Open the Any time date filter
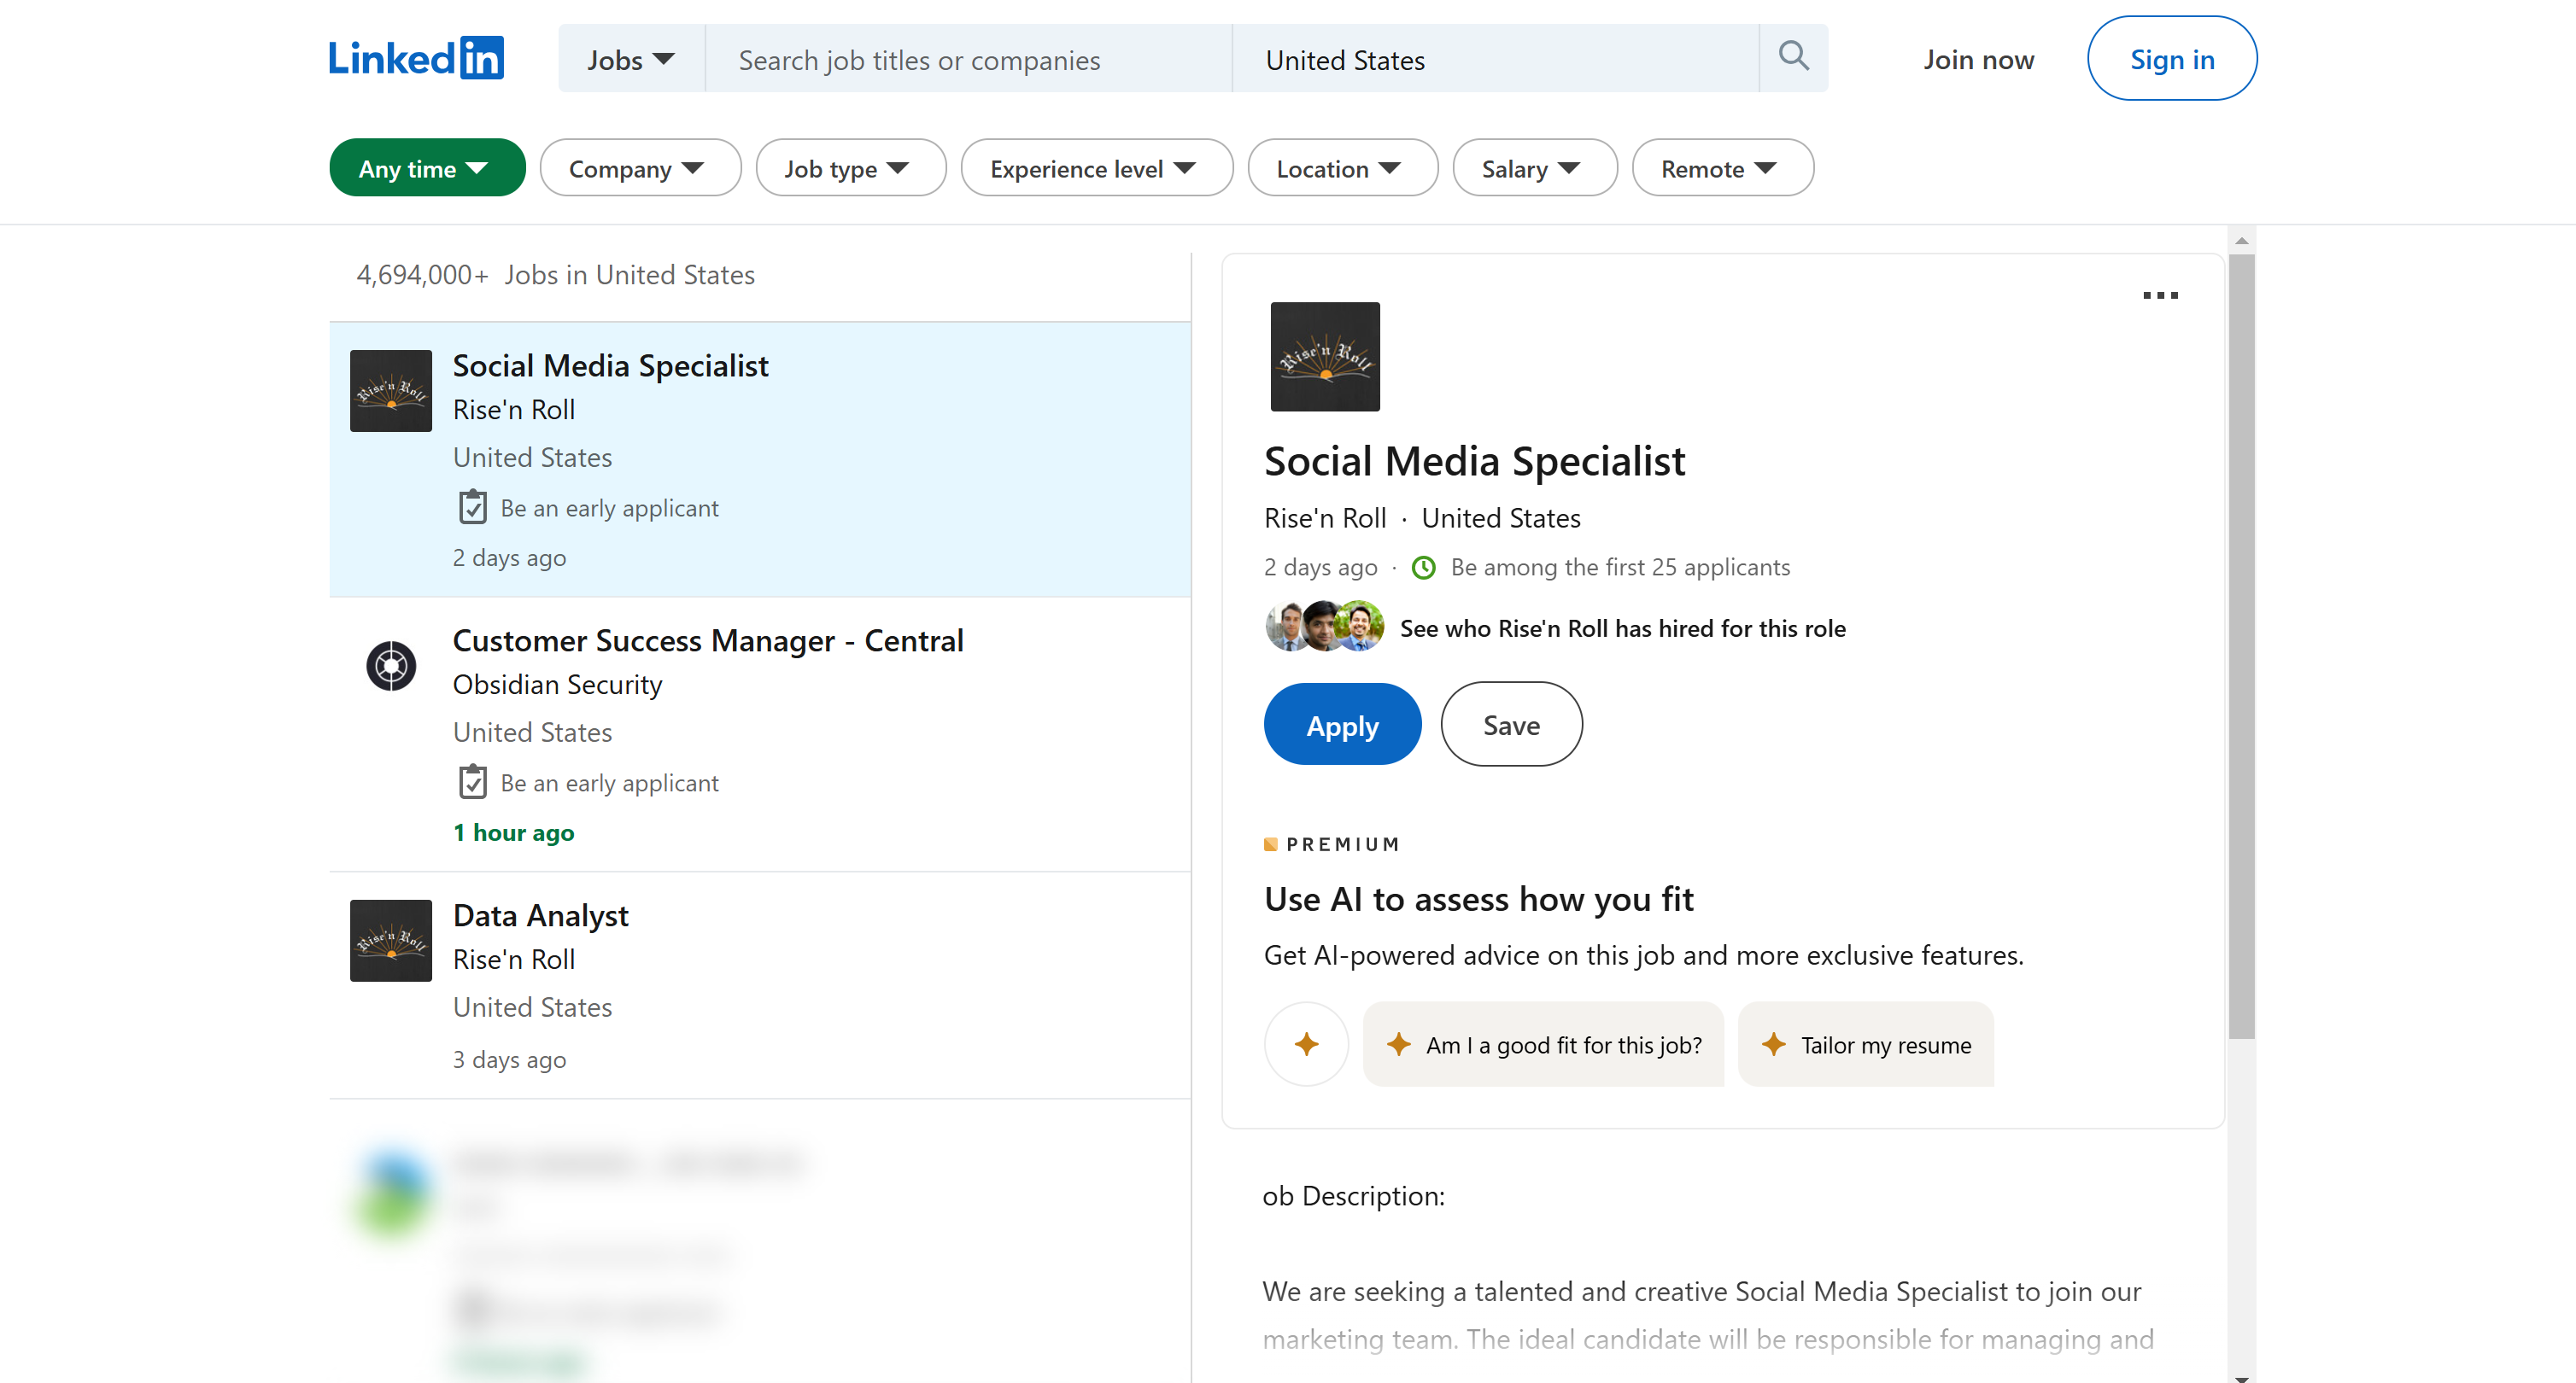Viewport: 2576px width, 1383px height. point(427,166)
